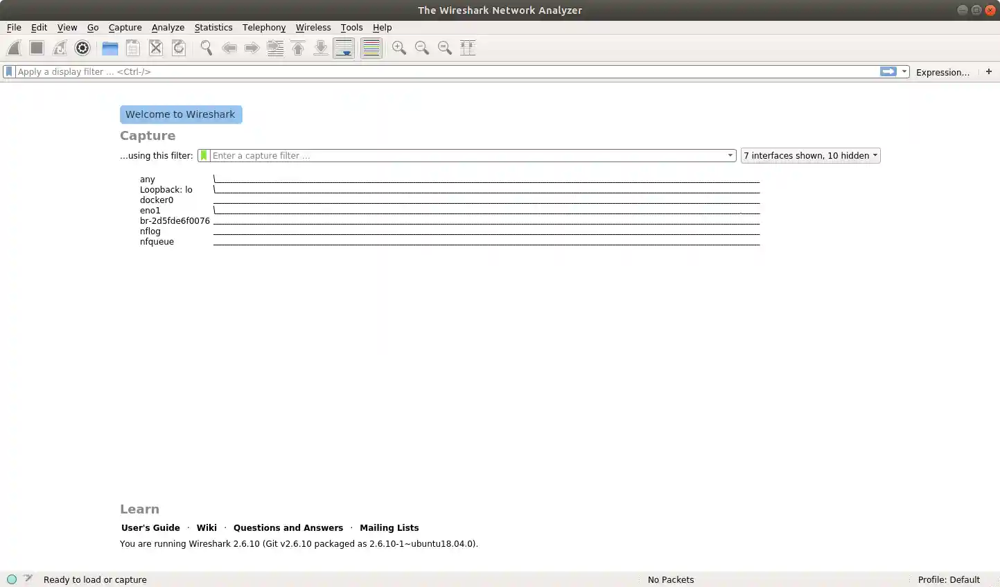The image size is (1000, 587).
Task: Click the find packet magnifier icon
Action: (x=206, y=48)
